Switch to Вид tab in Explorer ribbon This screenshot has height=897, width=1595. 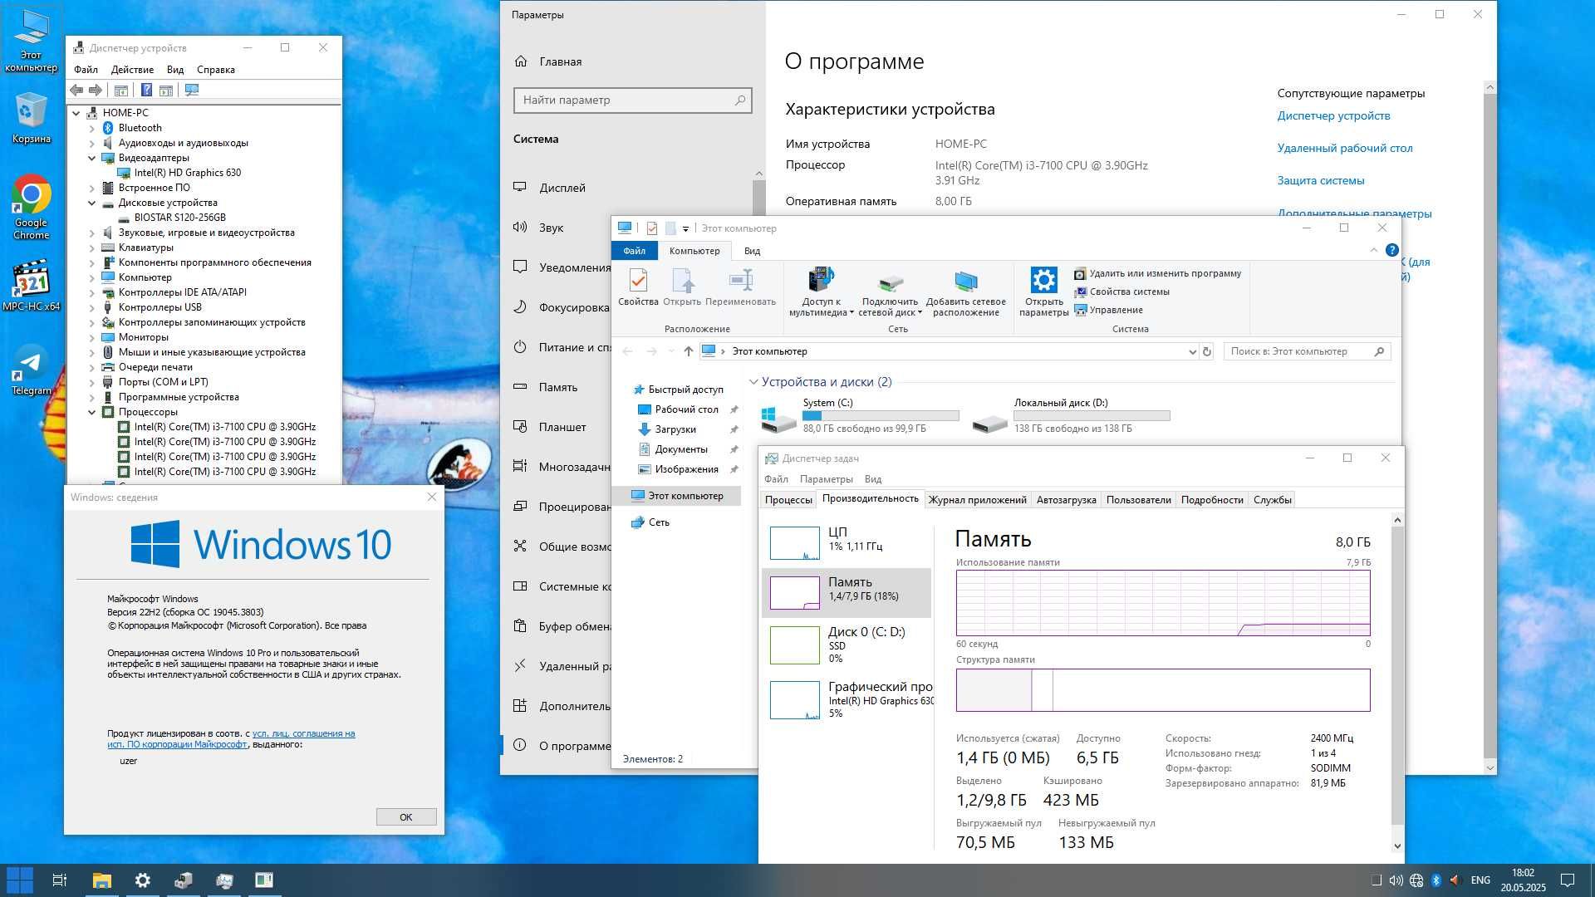(752, 251)
